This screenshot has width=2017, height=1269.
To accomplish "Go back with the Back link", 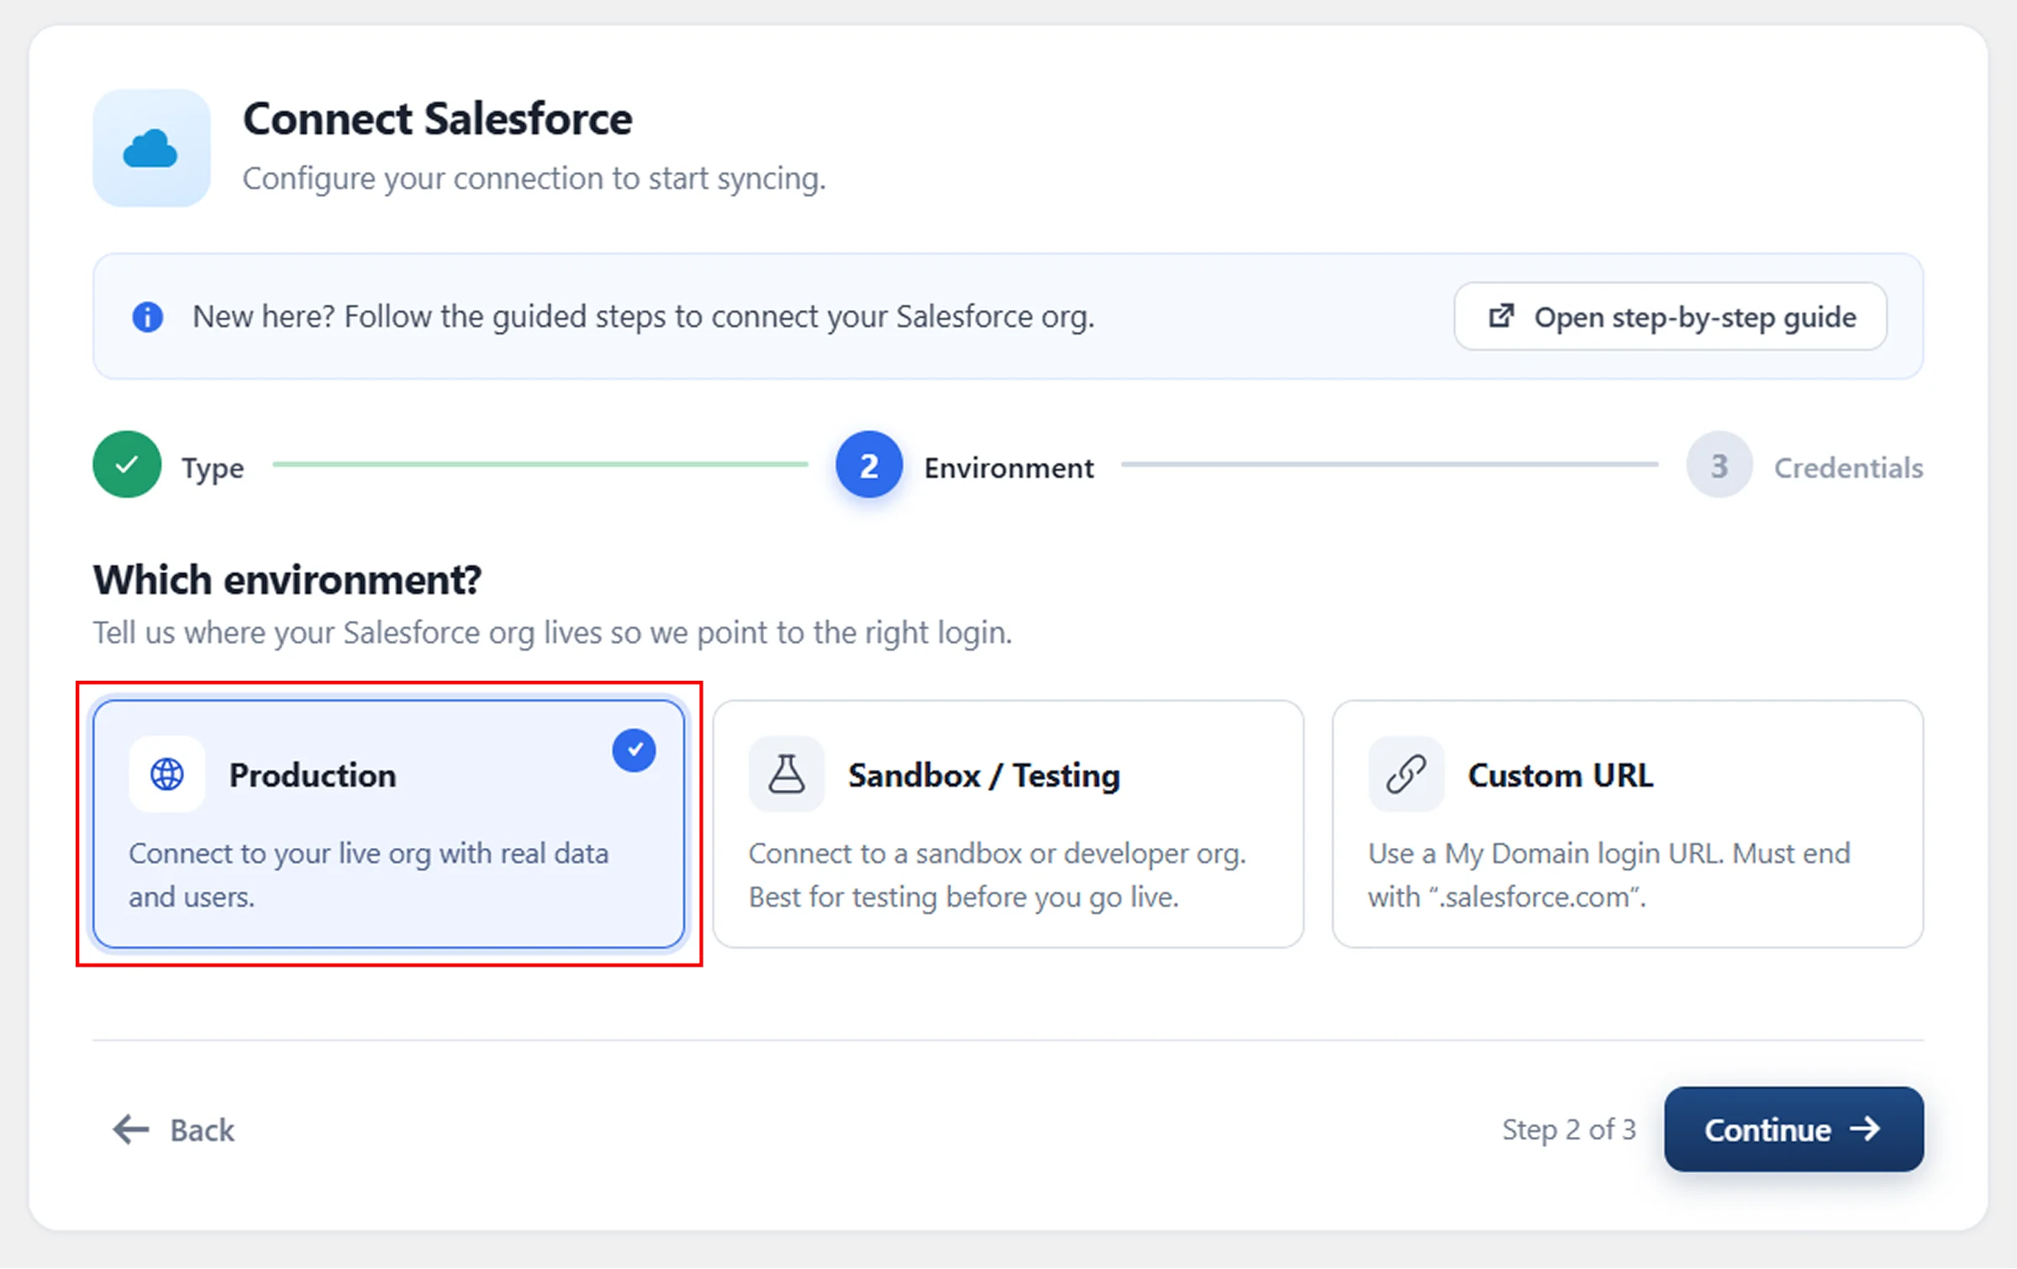I will click(x=174, y=1129).
